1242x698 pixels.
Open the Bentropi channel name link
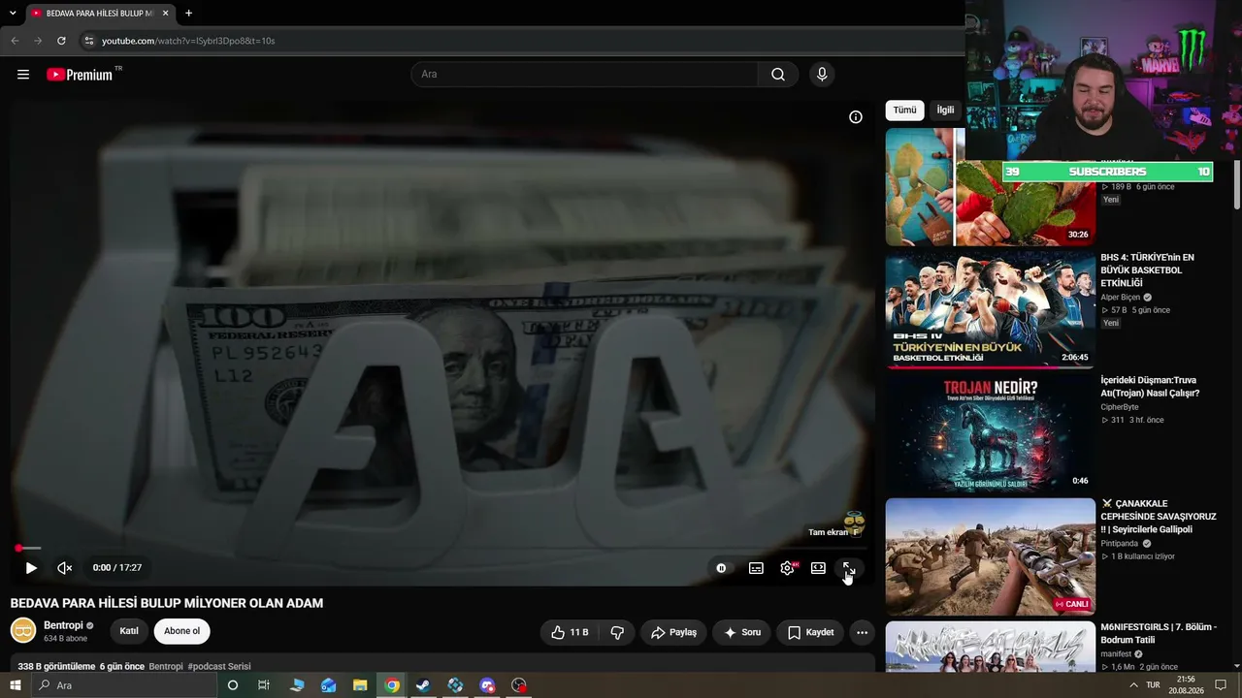point(62,625)
